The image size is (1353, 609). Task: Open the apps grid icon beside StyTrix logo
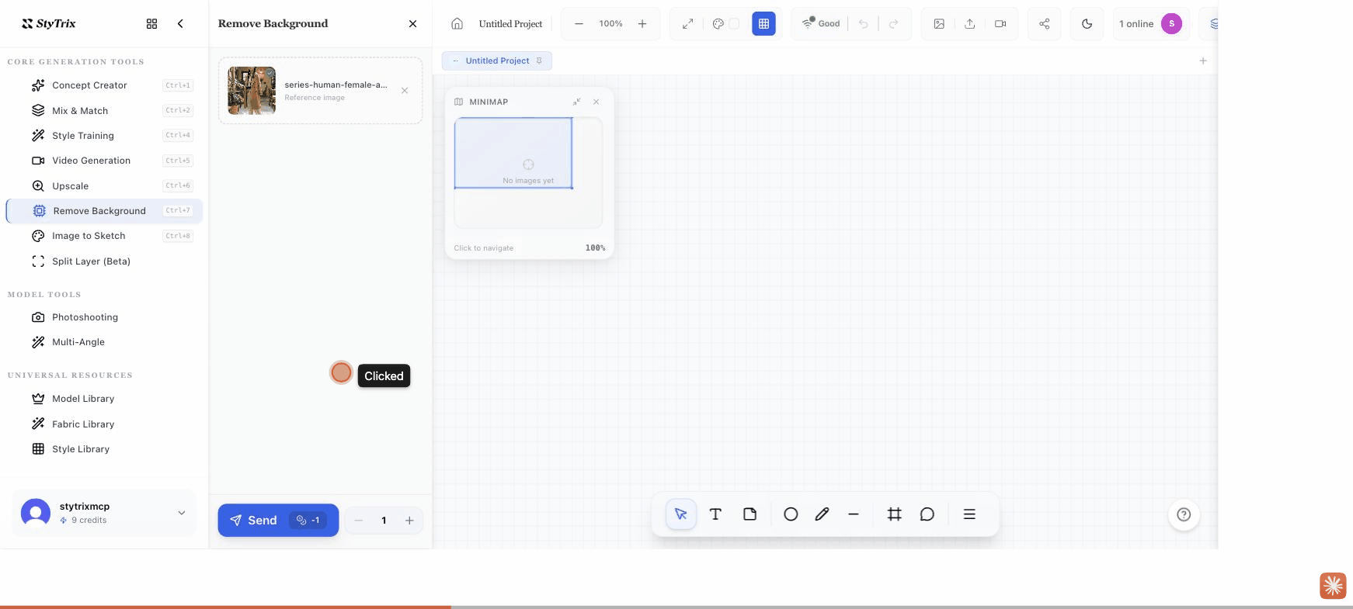pyautogui.click(x=151, y=24)
